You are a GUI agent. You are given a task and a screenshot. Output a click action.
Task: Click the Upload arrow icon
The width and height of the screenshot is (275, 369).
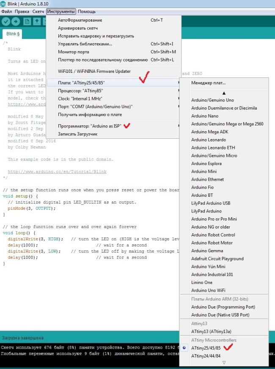click(16, 21)
